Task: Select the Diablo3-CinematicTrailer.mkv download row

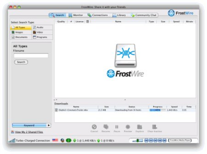Action: click(125, 110)
